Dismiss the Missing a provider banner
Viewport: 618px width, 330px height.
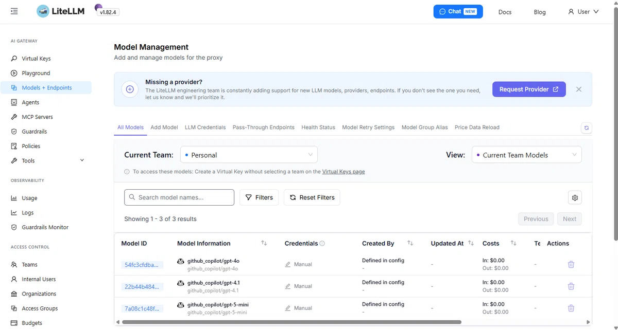pyautogui.click(x=579, y=89)
